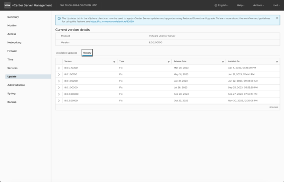Select Update in the sidebar
Viewport: 284px width, 182px height.
(28, 77)
